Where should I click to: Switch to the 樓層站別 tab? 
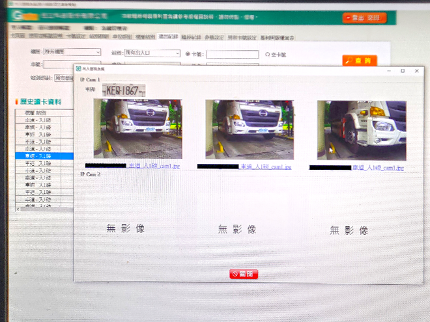point(145,36)
